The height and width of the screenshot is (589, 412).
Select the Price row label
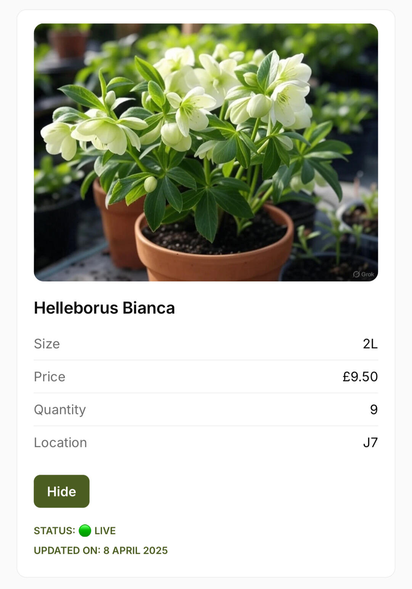tap(50, 377)
